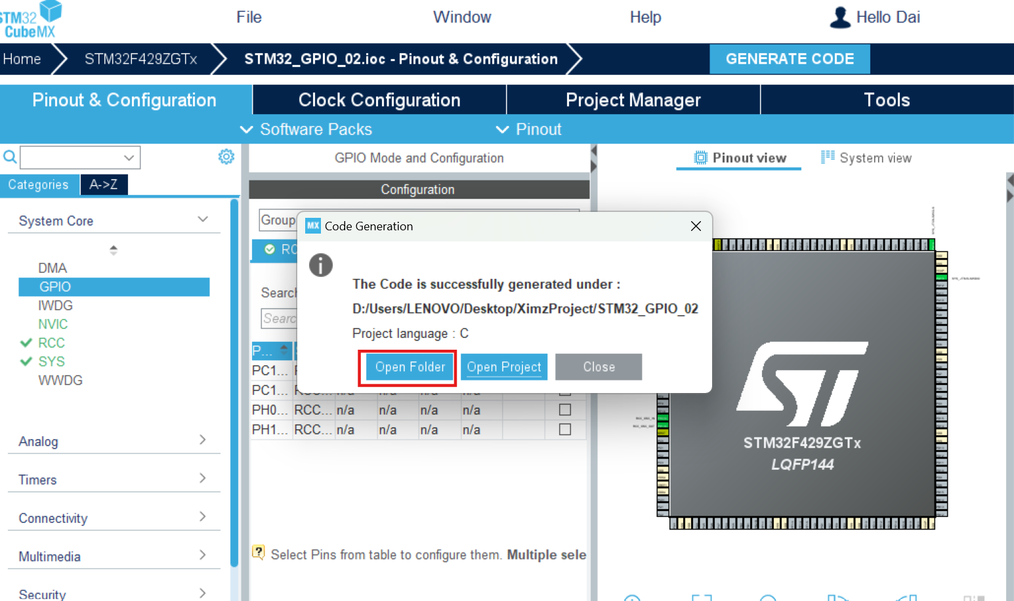This screenshot has height=601, width=1014.
Task: Click the search magnifier icon
Action: 10,157
